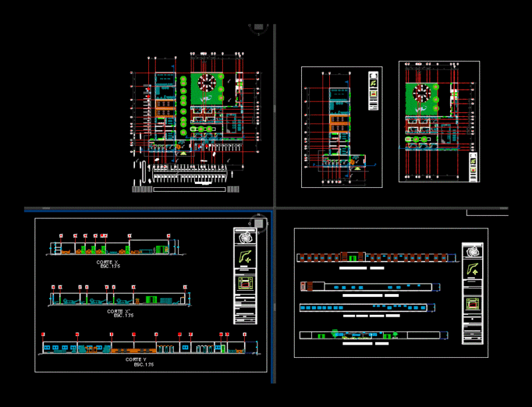Screen dimensions: 532x407
Task: Select the title block in the bottom-left sheet
Action: [x=245, y=276]
